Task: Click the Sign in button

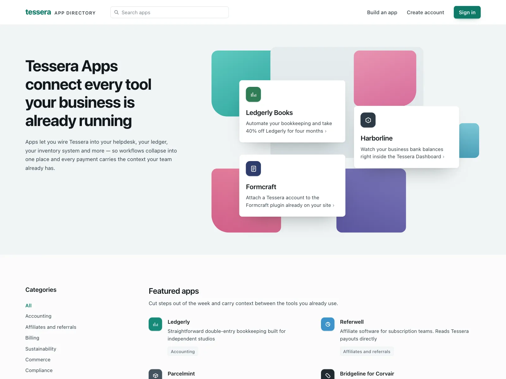Action: (x=467, y=12)
